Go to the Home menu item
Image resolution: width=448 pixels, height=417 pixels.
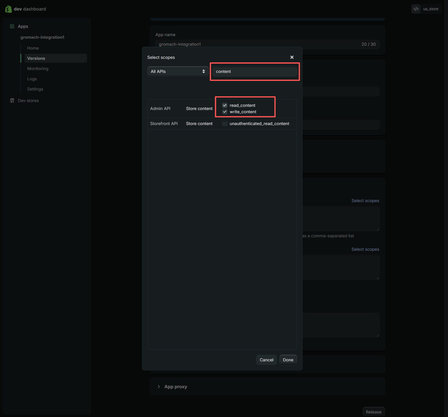pyautogui.click(x=33, y=48)
